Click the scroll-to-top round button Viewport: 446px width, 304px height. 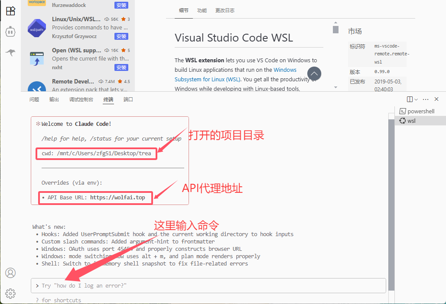tap(314, 74)
